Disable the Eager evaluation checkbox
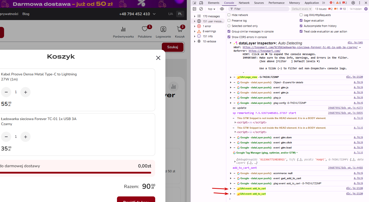Viewport: 369px width, 202px height. pyautogui.click(x=301, y=21)
